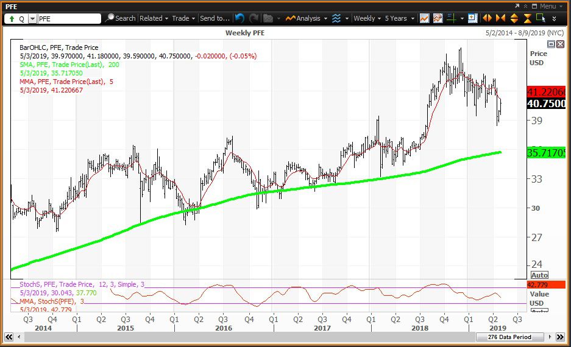The width and height of the screenshot is (571, 347).
Task: Click the scrollbar single right arrow
Action: click(550, 337)
